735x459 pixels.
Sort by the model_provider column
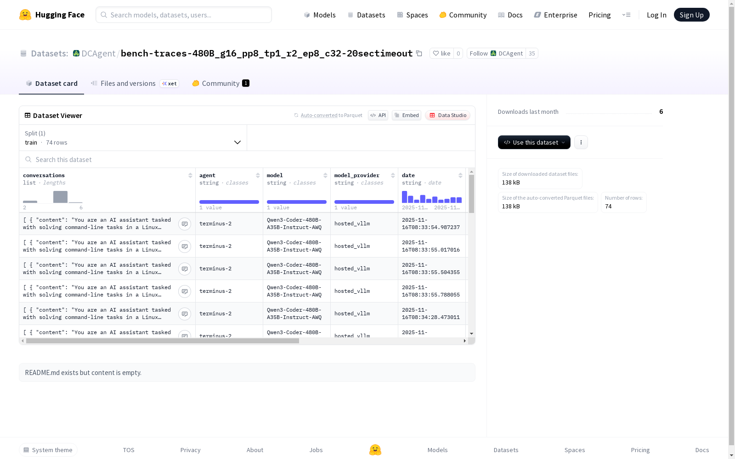click(x=393, y=175)
